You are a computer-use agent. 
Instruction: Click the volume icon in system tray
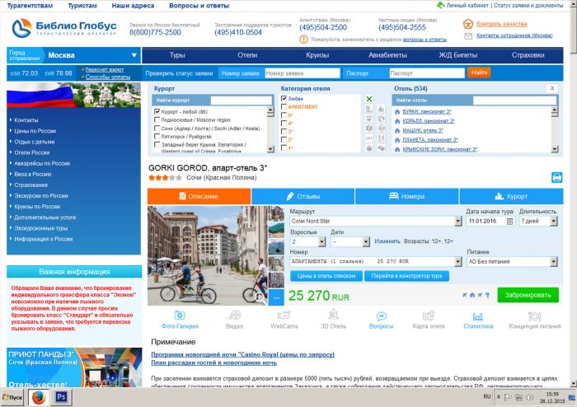[x=529, y=397]
